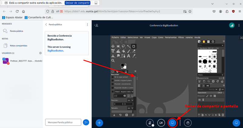Toggle 'Só a capa actual' checkbox
This screenshot has width=243, height=128.
pos(113,77)
